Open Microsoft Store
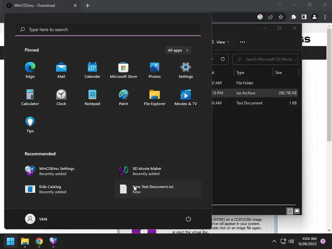The height and width of the screenshot is (249, 332). 124,70
